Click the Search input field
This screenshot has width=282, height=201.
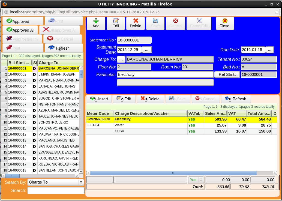(56, 190)
